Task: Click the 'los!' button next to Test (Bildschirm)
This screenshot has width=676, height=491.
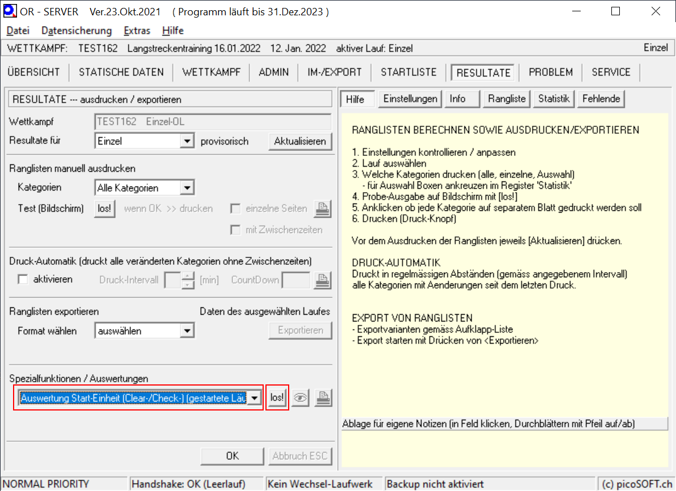Action: 104,209
